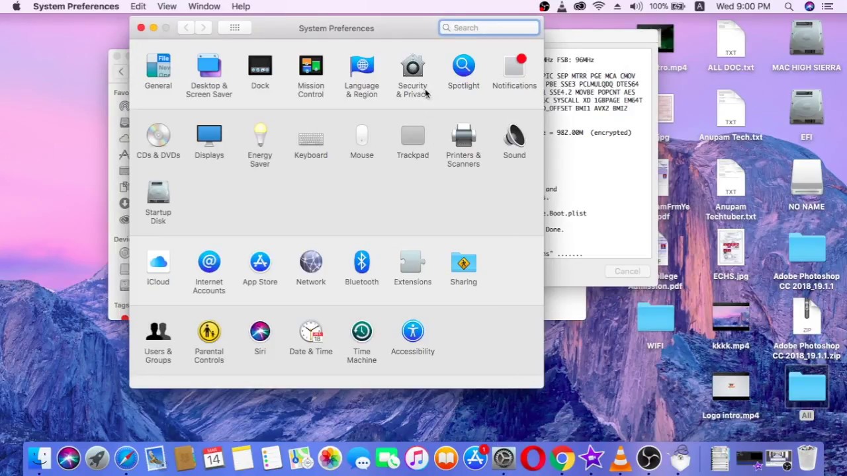Open Google Chrome from the Dock

tap(562, 458)
